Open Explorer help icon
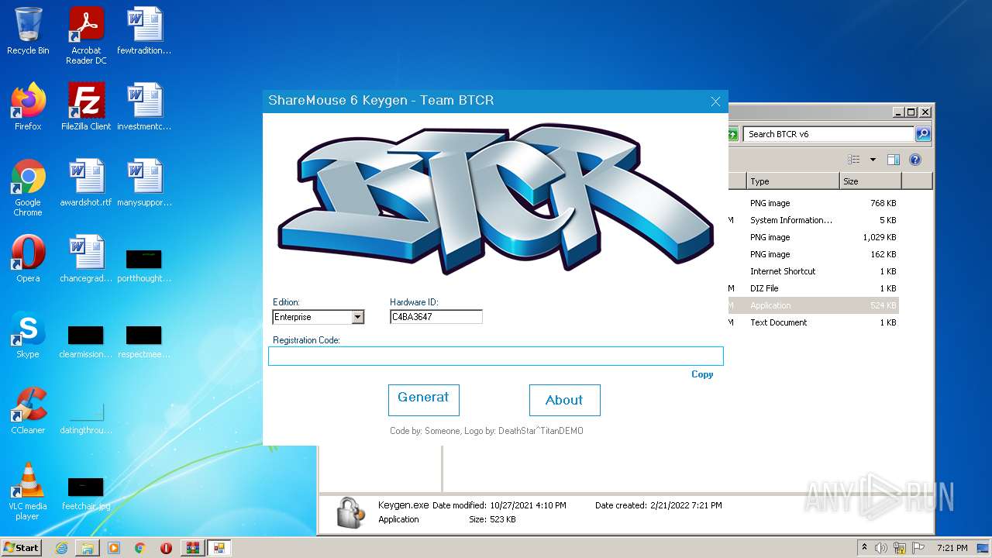Image resolution: width=992 pixels, height=558 pixels. click(x=915, y=160)
